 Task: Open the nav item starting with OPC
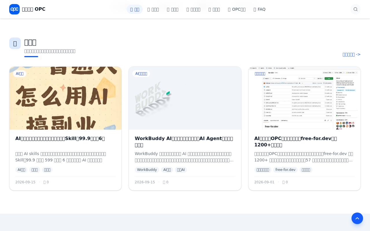click(237, 9)
